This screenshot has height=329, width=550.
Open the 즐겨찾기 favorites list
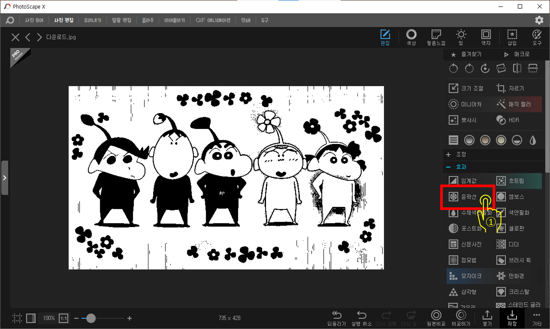[x=466, y=54]
